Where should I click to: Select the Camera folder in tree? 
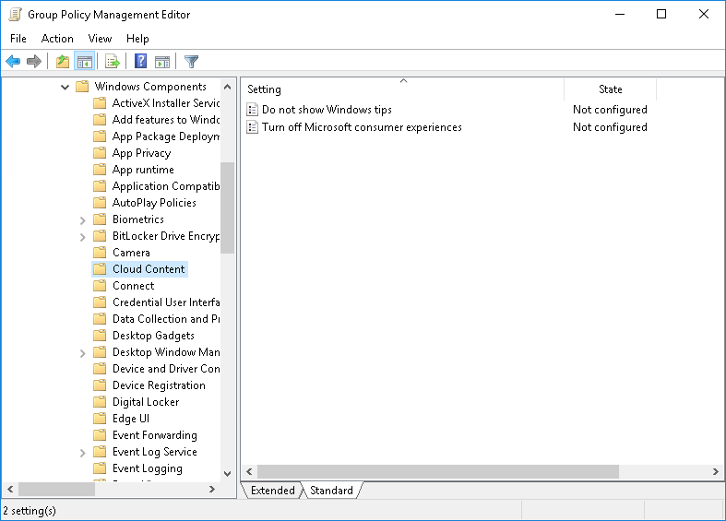[x=131, y=253]
